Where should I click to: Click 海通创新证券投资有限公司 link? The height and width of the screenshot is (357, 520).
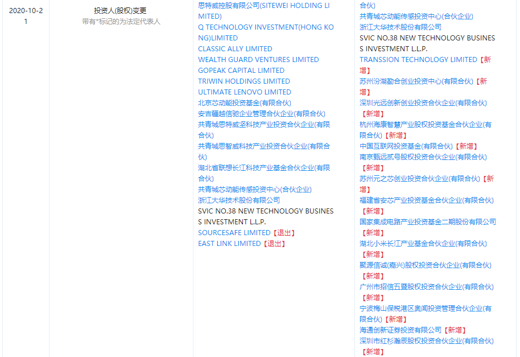401,330
